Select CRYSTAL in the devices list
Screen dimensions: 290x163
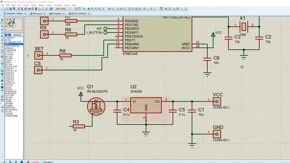tap(9, 85)
